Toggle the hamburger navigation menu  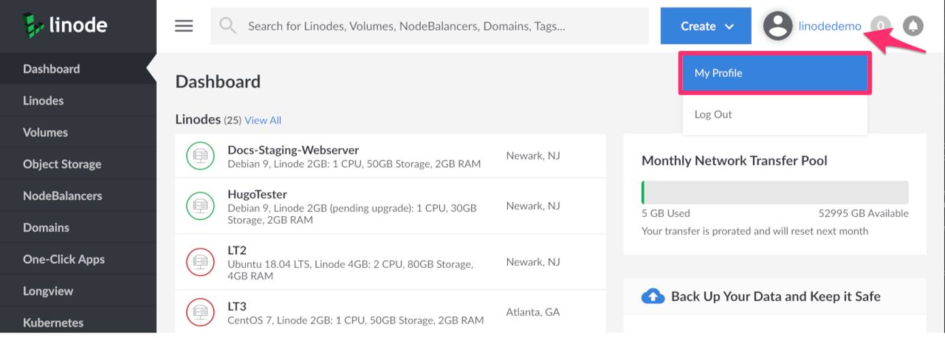tap(184, 26)
